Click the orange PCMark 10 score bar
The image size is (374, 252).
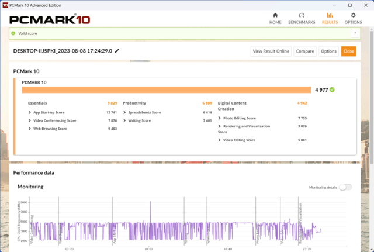pyautogui.click(x=166, y=89)
